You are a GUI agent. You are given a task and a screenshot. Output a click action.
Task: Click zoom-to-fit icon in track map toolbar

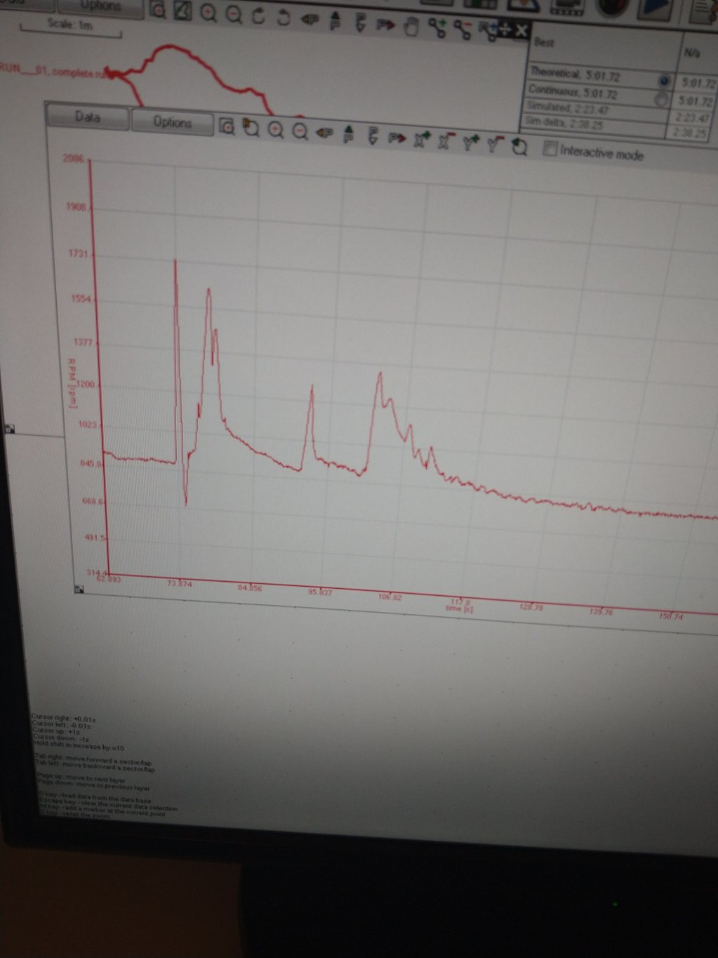click(x=159, y=11)
